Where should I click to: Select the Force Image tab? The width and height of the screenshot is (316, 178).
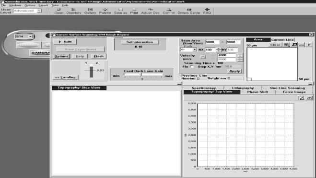click(294, 92)
